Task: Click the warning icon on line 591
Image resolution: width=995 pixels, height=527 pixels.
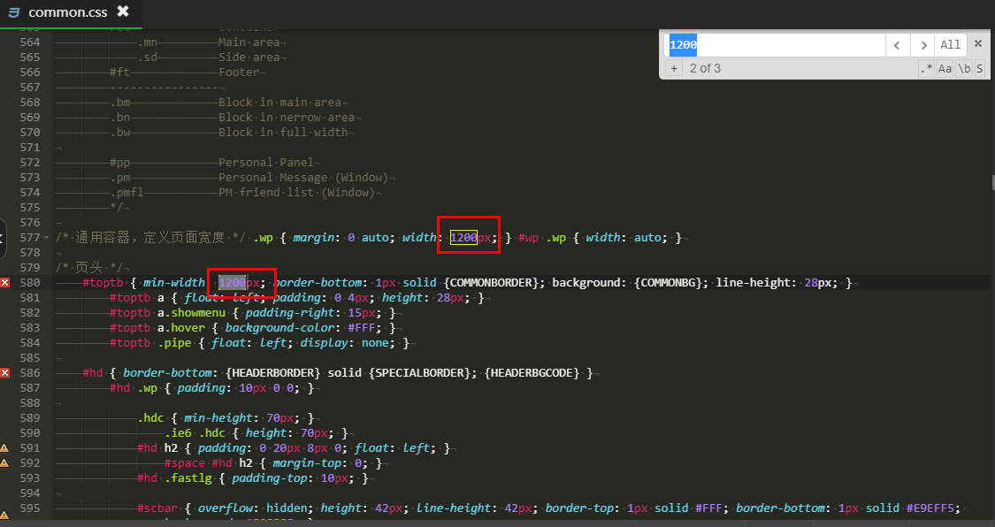Action: click(5, 448)
